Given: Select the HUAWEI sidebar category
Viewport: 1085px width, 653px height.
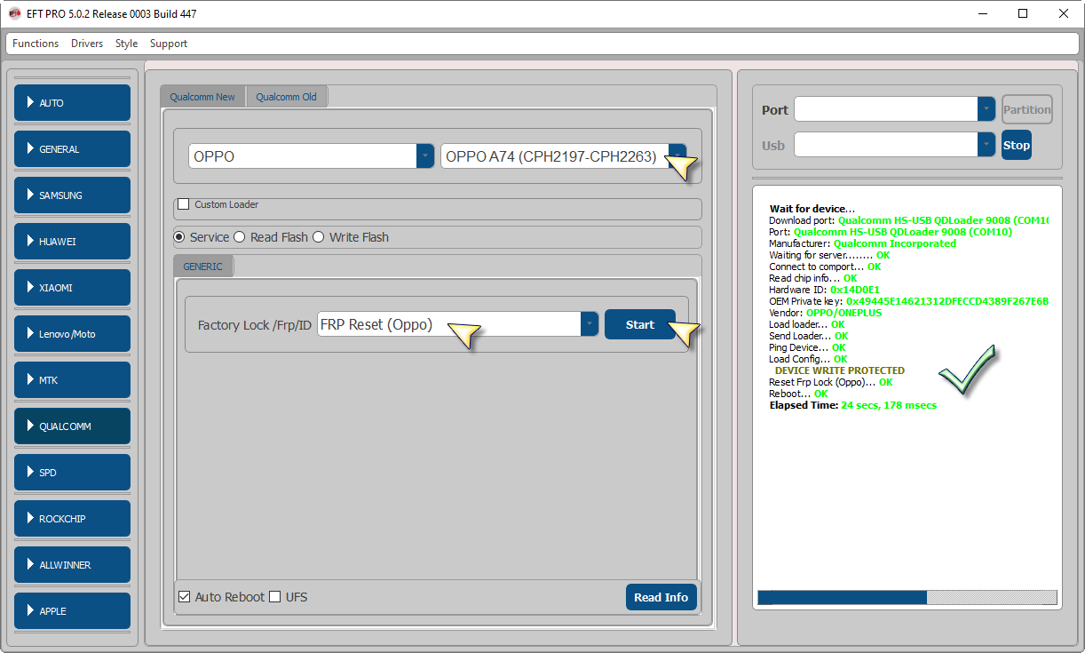Looking at the screenshot, I should [x=72, y=242].
